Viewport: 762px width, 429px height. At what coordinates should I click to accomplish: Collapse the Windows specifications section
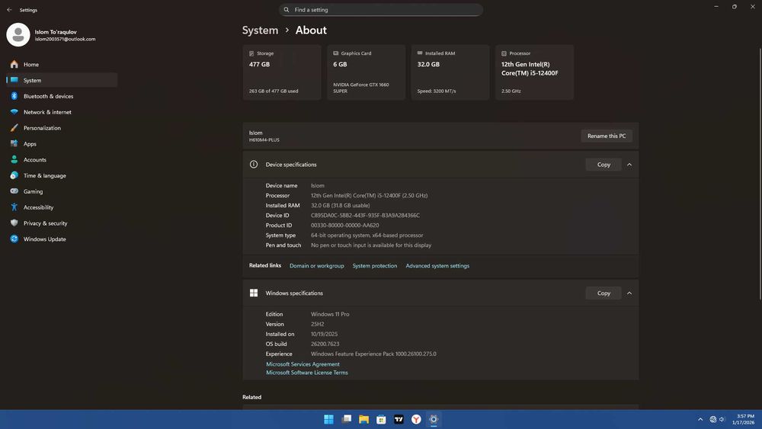pos(629,293)
